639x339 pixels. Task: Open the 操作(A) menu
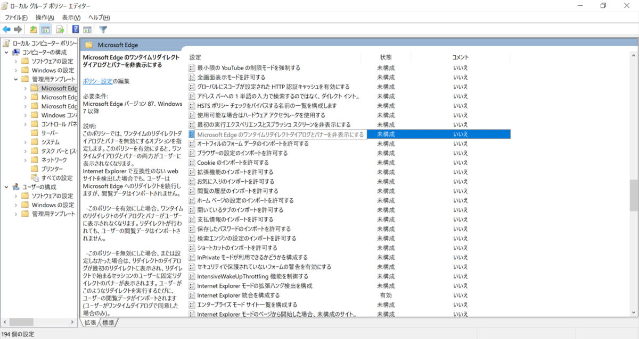(45, 18)
